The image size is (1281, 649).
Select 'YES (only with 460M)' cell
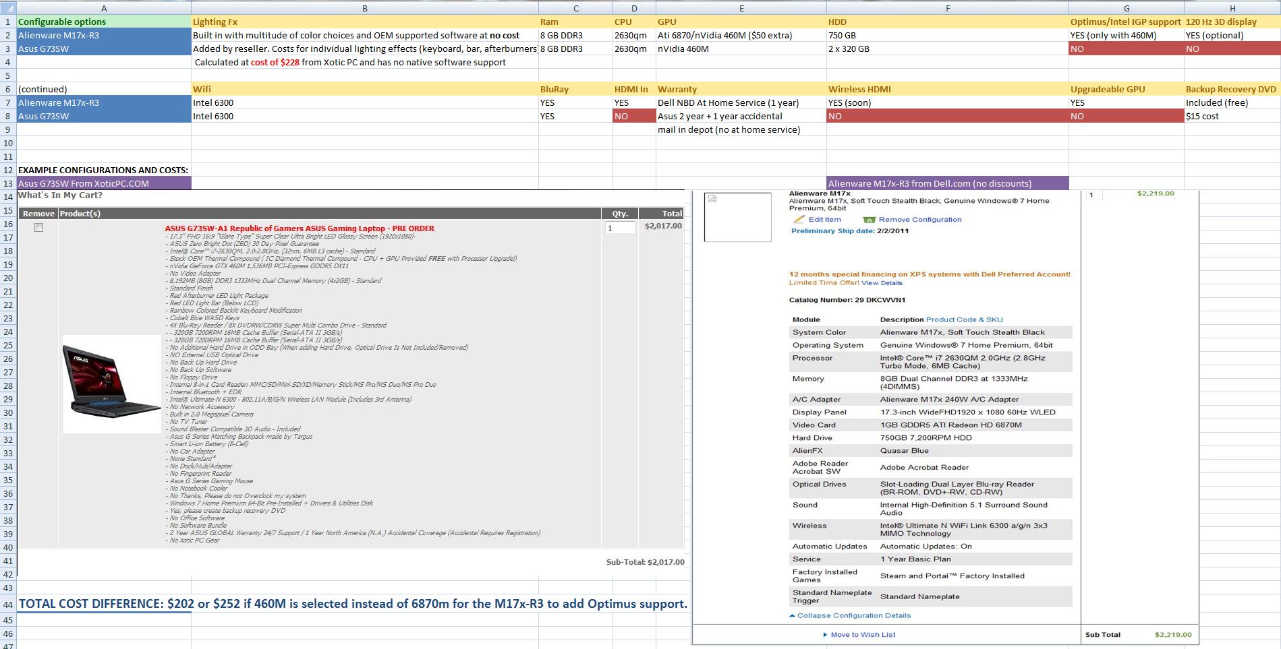pyautogui.click(x=1127, y=35)
